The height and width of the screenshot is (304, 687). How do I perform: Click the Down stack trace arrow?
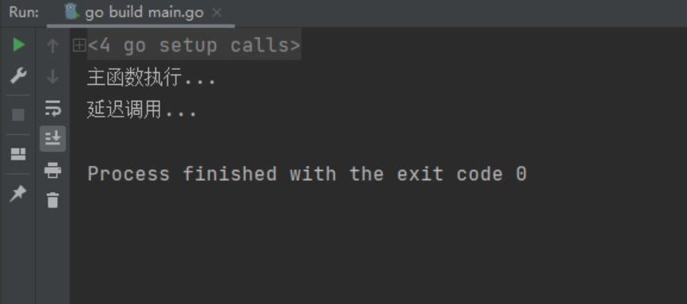pos(52,77)
